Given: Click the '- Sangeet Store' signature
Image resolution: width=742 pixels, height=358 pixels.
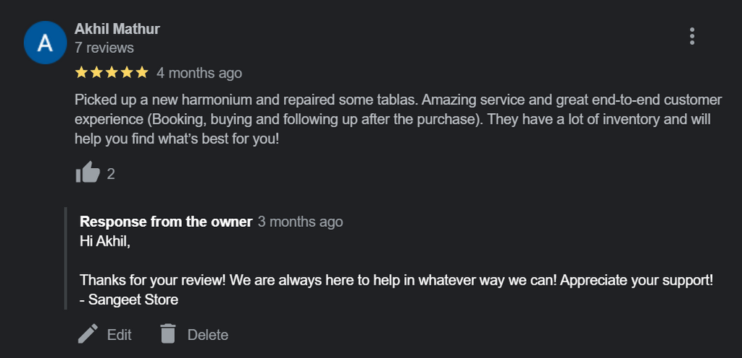Looking at the screenshot, I should [x=129, y=299].
